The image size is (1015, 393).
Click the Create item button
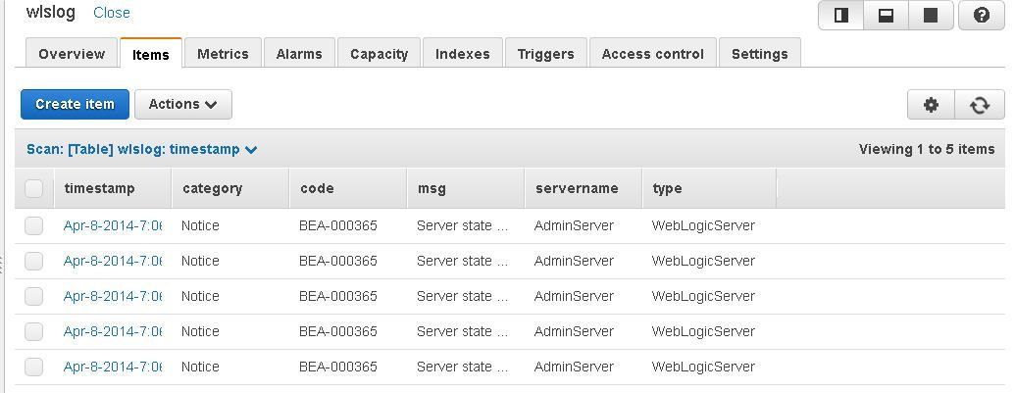[76, 104]
